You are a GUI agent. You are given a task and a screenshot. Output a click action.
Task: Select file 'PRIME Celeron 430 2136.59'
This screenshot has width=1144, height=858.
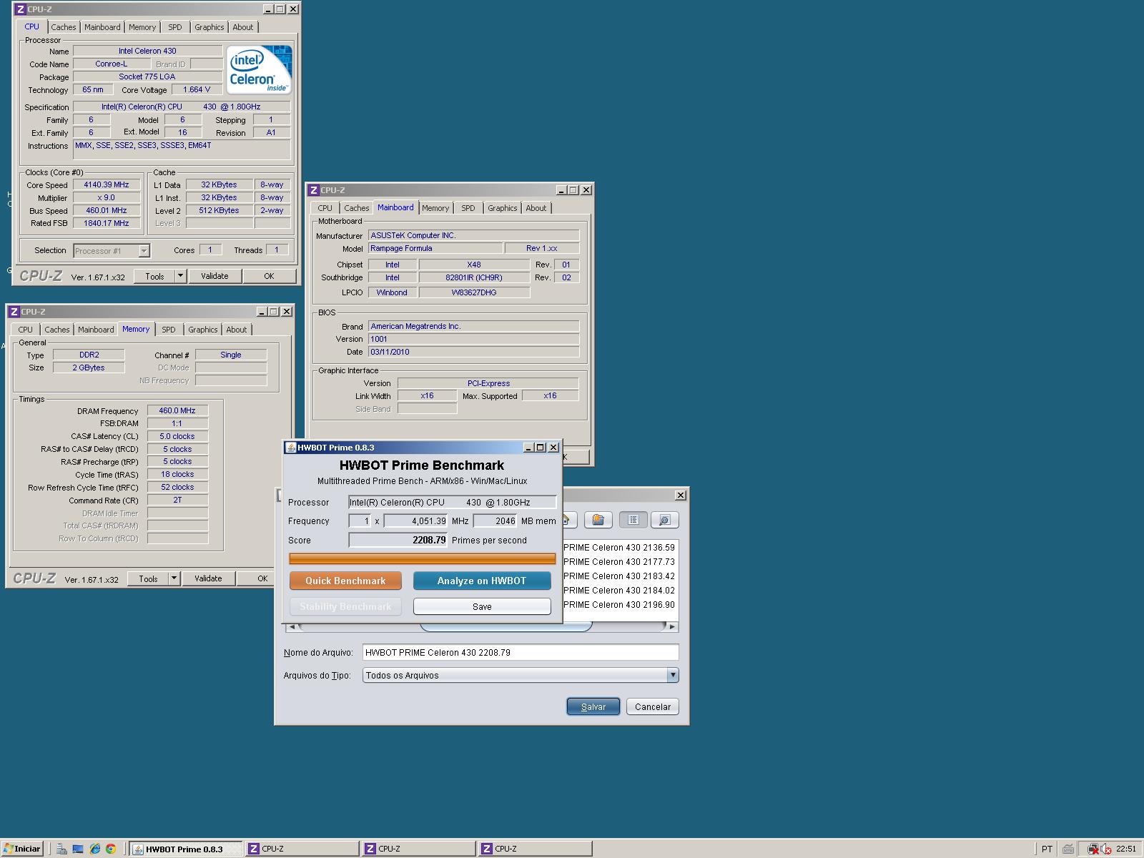(619, 548)
